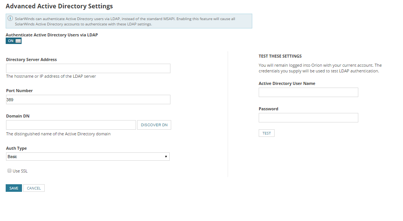Click the DISCOVER DN button
The image size is (403, 221).
(x=154, y=125)
